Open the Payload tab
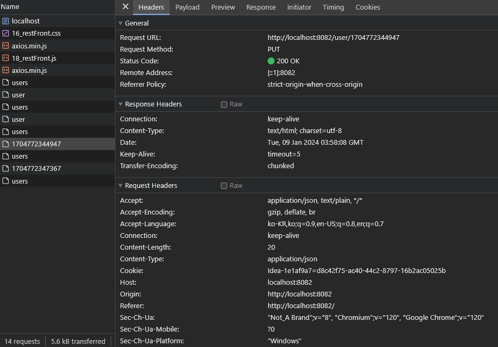This screenshot has height=347, width=498. click(187, 7)
